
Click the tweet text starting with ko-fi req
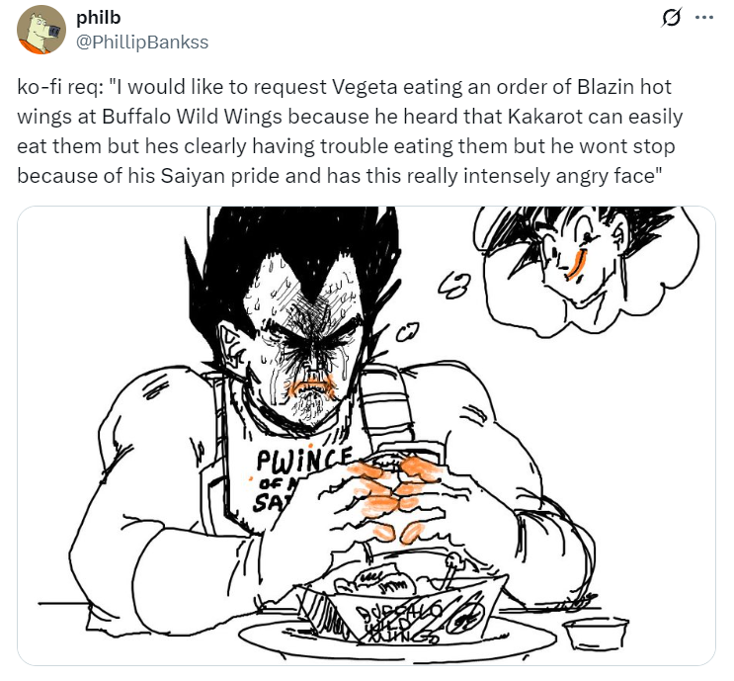point(350,131)
